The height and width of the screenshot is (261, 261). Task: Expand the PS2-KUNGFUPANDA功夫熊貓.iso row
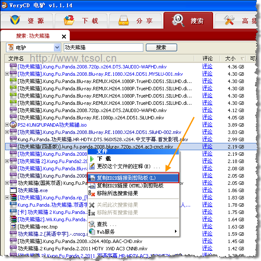click(x=7, y=125)
